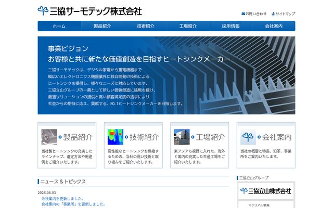
Task: Open the 技術紹介 card title link
Action: [x=144, y=137]
